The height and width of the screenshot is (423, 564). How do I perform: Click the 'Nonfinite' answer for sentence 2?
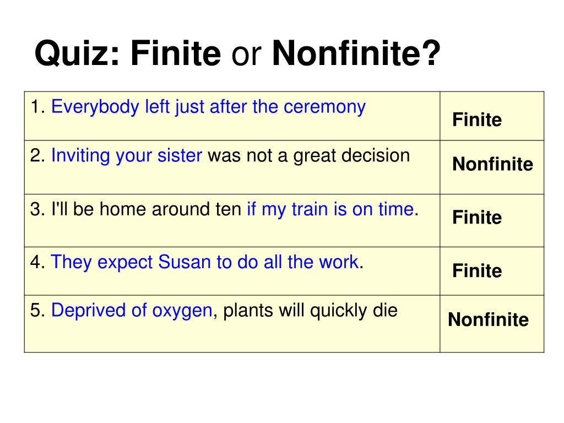click(x=492, y=164)
